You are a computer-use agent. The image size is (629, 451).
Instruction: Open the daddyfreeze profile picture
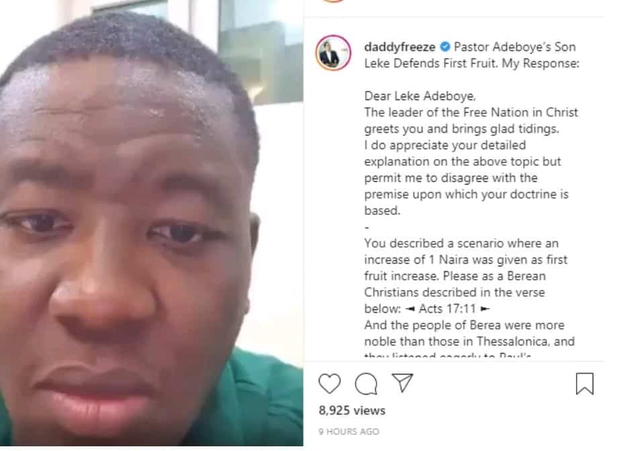pos(334,53)
